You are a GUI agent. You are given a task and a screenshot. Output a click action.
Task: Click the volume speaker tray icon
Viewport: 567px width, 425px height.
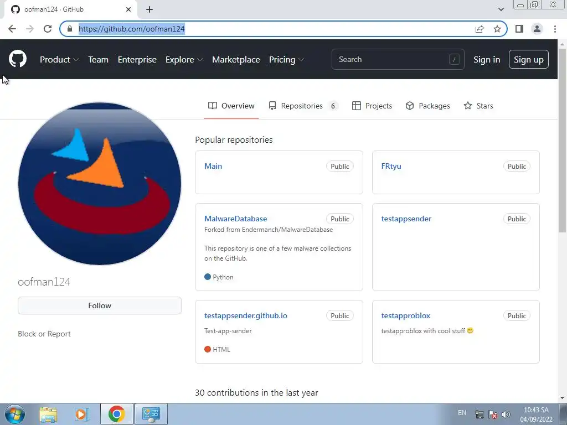[506, 414]
